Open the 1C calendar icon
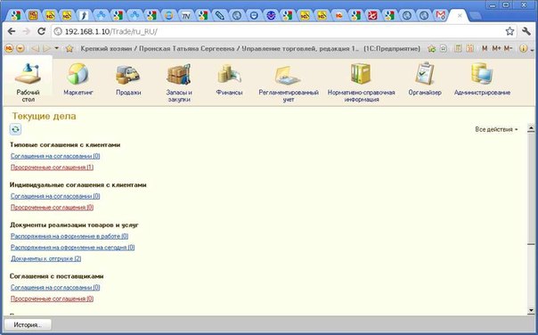Viewport: 538px width, 335px height. 470,49
